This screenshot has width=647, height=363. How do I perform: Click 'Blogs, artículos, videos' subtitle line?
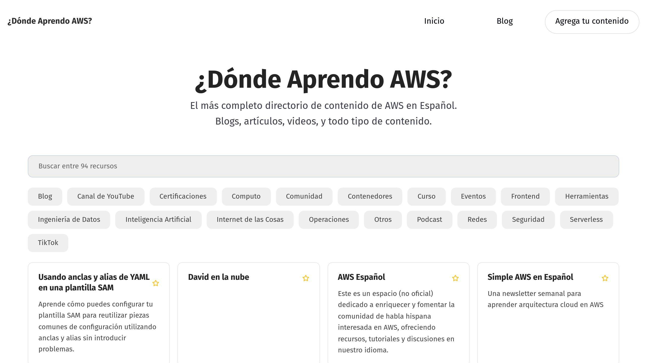(x=323, y=121)
